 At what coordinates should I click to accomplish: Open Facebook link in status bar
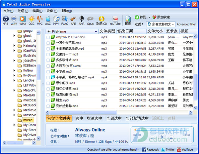(x=150, y=150)
